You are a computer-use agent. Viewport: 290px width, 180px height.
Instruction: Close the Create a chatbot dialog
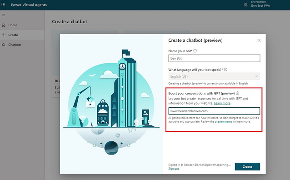tap(259, 40)
